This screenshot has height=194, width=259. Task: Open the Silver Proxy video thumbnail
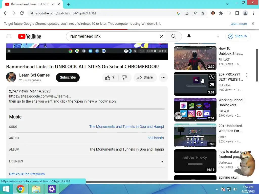coord(195,161)
